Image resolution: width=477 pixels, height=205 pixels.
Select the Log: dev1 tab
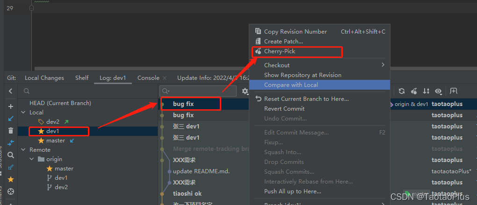click(x=113, y=78)
